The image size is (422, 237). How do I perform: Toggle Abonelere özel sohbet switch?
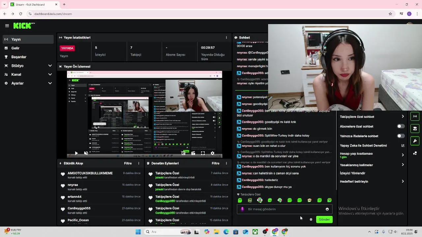pos(401,126)
